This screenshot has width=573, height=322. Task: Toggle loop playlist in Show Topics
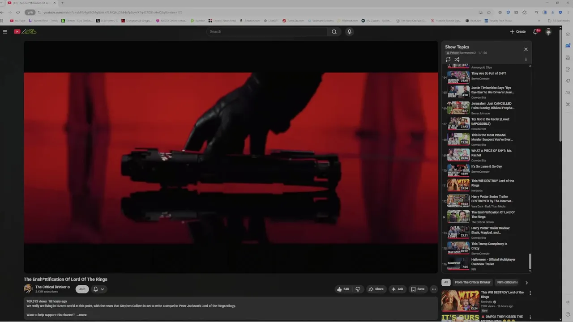448,59
